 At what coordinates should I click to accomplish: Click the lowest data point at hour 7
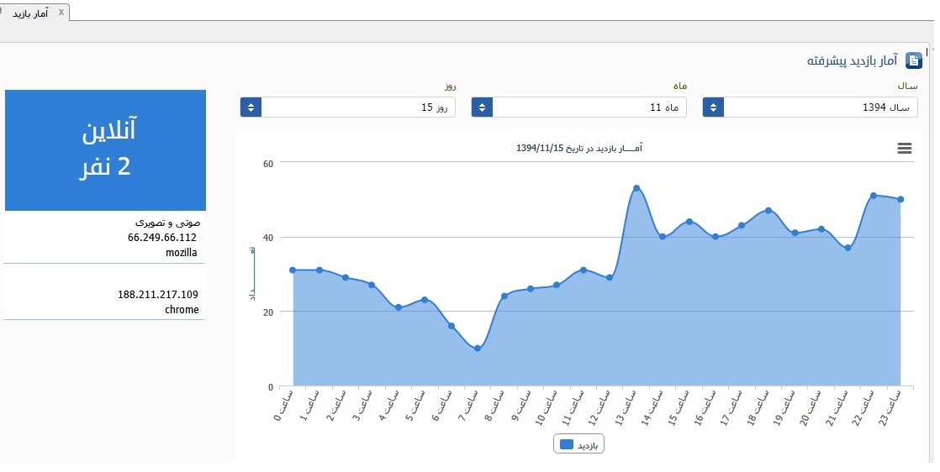(478, 349)
